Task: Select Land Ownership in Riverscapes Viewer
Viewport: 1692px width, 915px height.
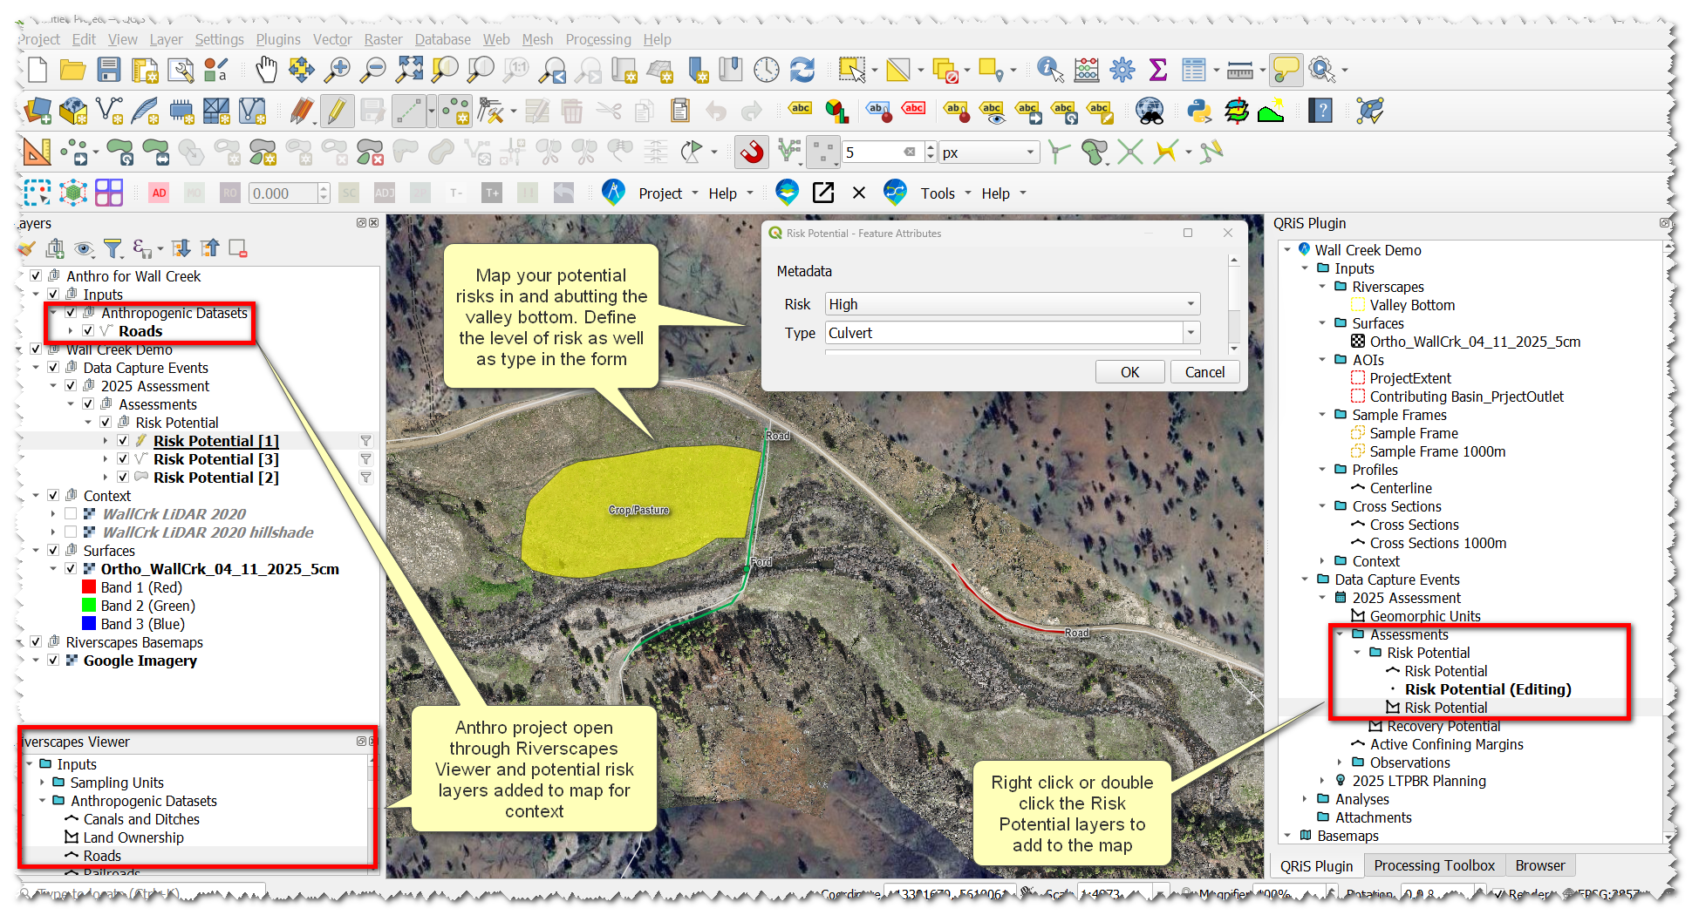Action: pyautogui.click(x=133, y=837)
